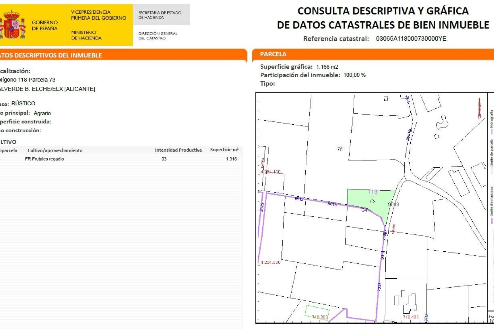Image resolution: width=494 pixels, height=329 pixels.
Task: Select the DATOS DESCRIPTIVOS DEL INMUEBLE tab
Action: [51, 54]
